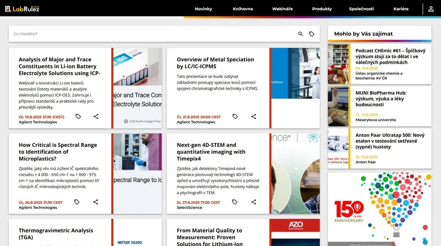Click the 150 Years Anniversary banner ad

point(379,209)
